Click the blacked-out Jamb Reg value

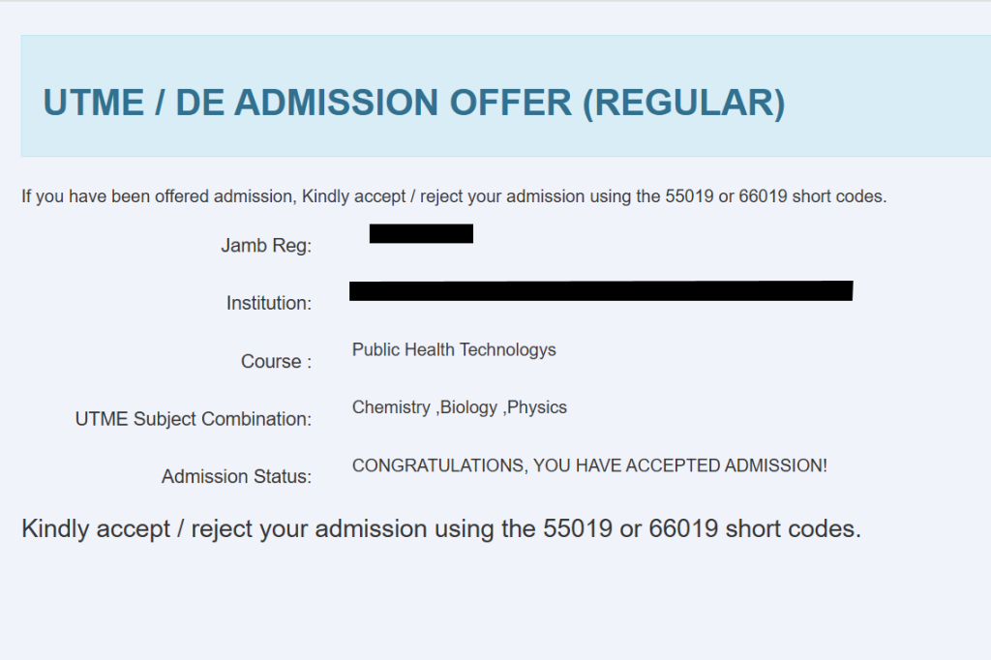[422, 233]
